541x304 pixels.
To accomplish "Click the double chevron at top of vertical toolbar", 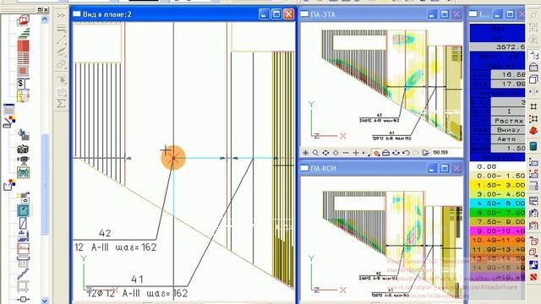I will [x=61, y=15].
